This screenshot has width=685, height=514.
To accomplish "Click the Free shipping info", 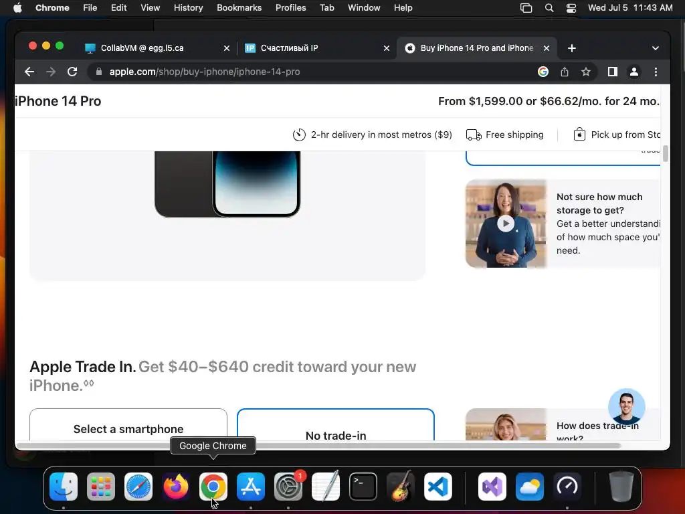I will [504, 135].
